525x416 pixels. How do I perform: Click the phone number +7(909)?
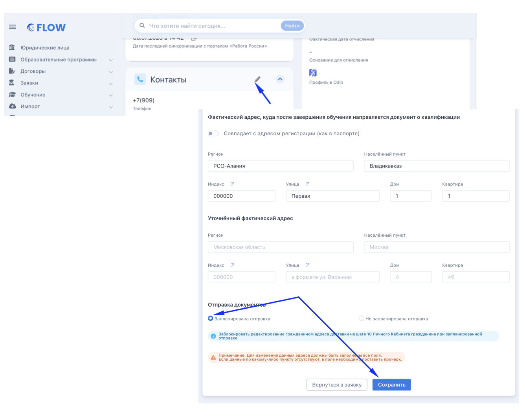coord(144,100)
